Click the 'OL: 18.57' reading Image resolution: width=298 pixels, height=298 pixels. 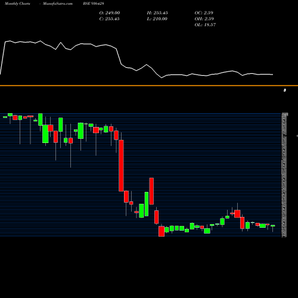click(x=205, y=25)
